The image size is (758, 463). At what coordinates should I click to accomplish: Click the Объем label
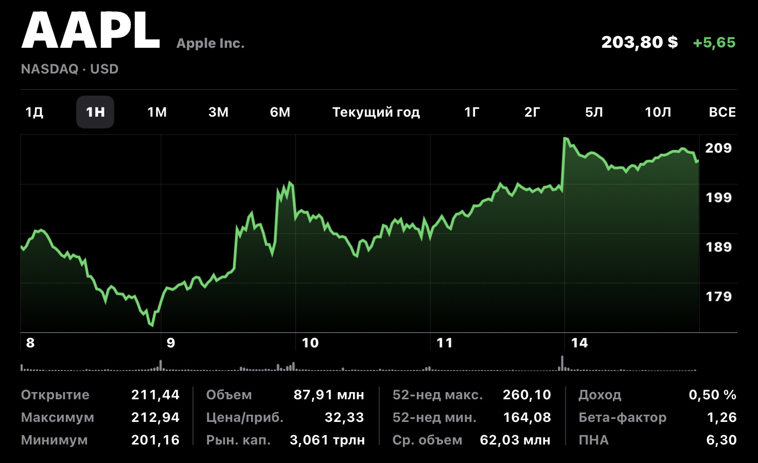pos(229,395)
